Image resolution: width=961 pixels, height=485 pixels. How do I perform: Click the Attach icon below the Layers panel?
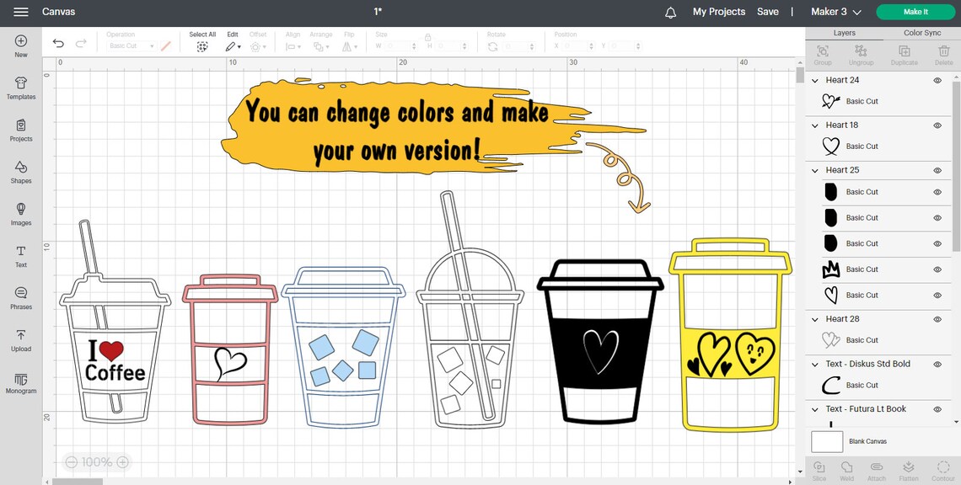pyautogui.click(x=878, y=469)
